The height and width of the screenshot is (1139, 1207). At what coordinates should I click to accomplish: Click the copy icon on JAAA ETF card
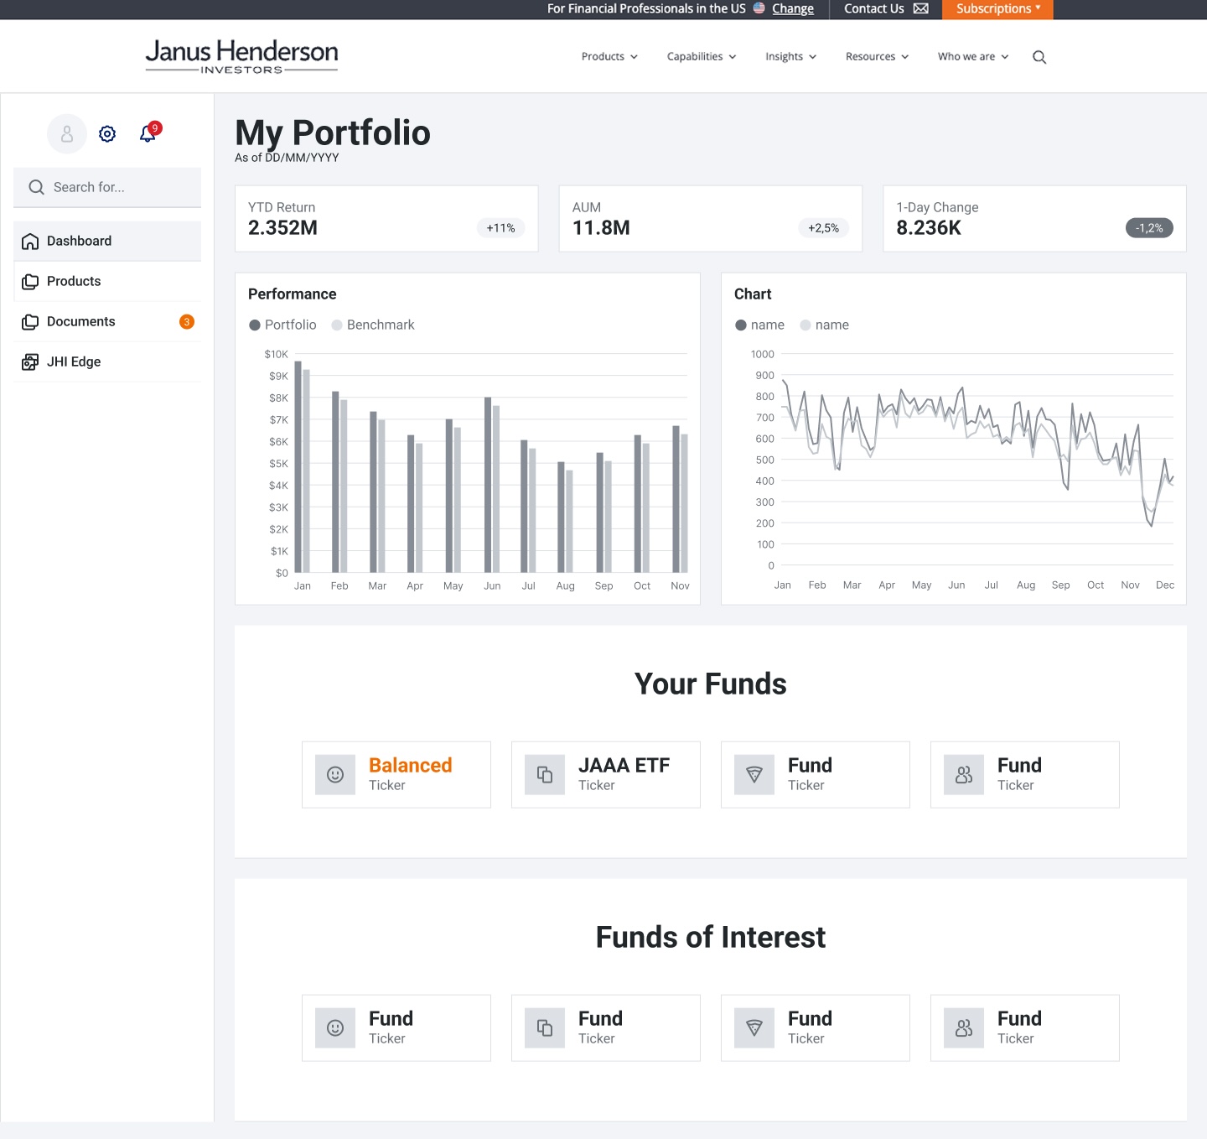545,775
